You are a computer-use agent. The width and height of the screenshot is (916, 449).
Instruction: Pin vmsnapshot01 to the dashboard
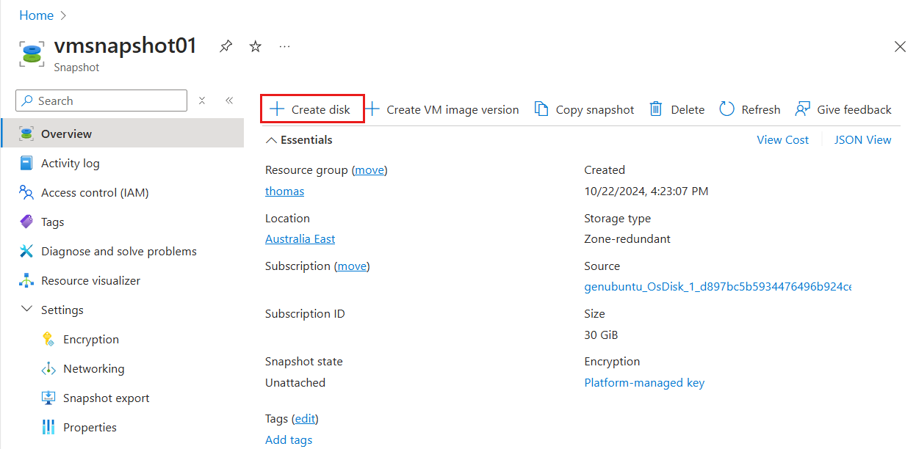[226, 45]
